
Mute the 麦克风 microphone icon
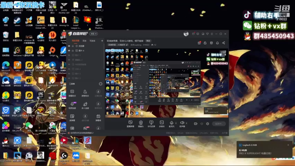tap(171, 123)
